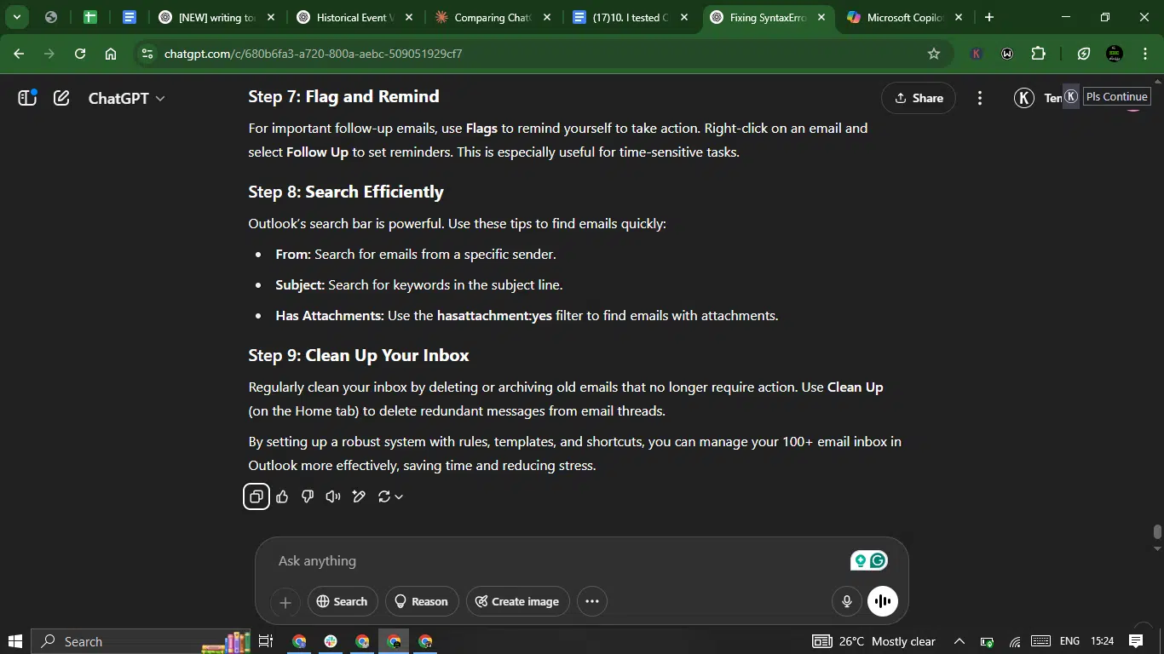Open the Wi-Fi network icon

coord(1015,641)
